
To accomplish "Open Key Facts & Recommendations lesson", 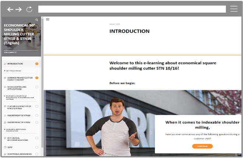I will [x=21, y=139].
